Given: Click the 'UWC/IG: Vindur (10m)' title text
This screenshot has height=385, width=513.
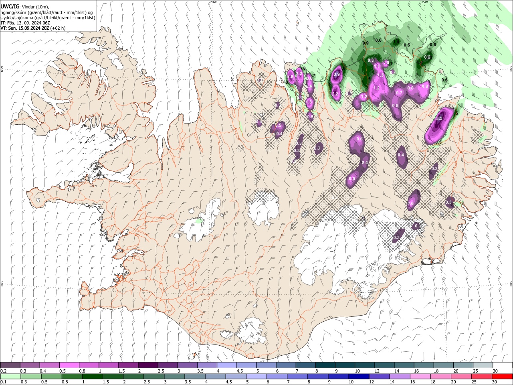Looking at the screenshot, I should click(24, 7).
